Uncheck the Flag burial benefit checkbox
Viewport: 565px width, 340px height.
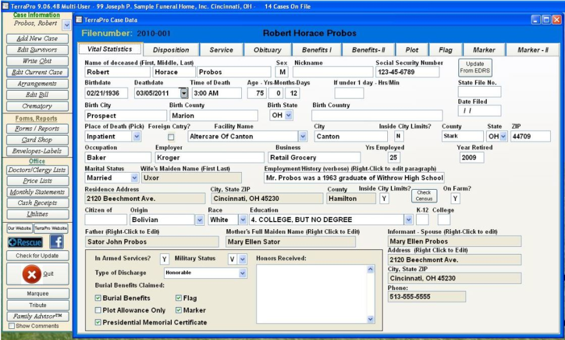point(178,298)
